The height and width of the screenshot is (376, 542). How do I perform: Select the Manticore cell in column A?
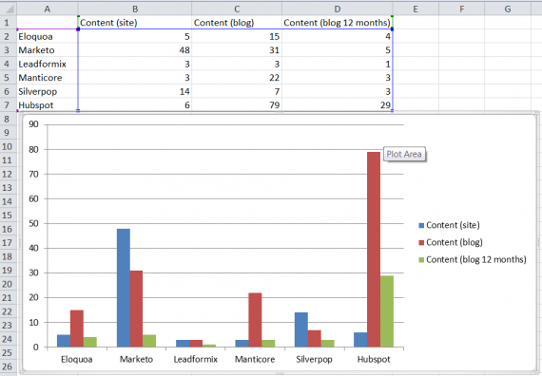coord(48,78)
